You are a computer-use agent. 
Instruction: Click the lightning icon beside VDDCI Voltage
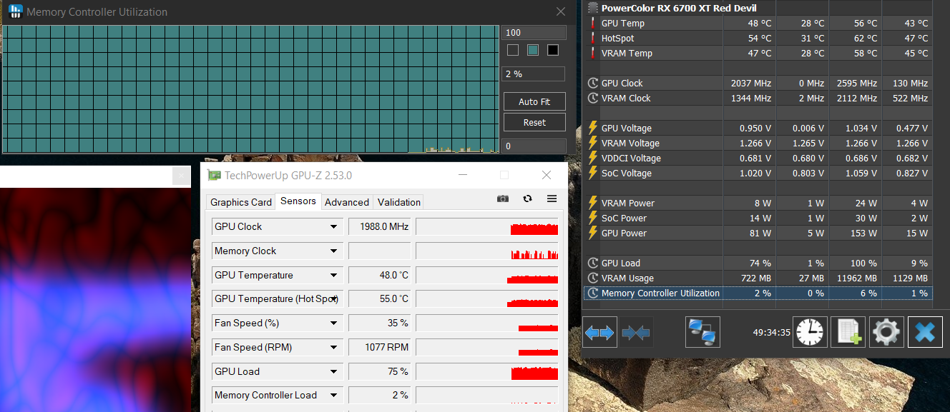coord(592,158)
